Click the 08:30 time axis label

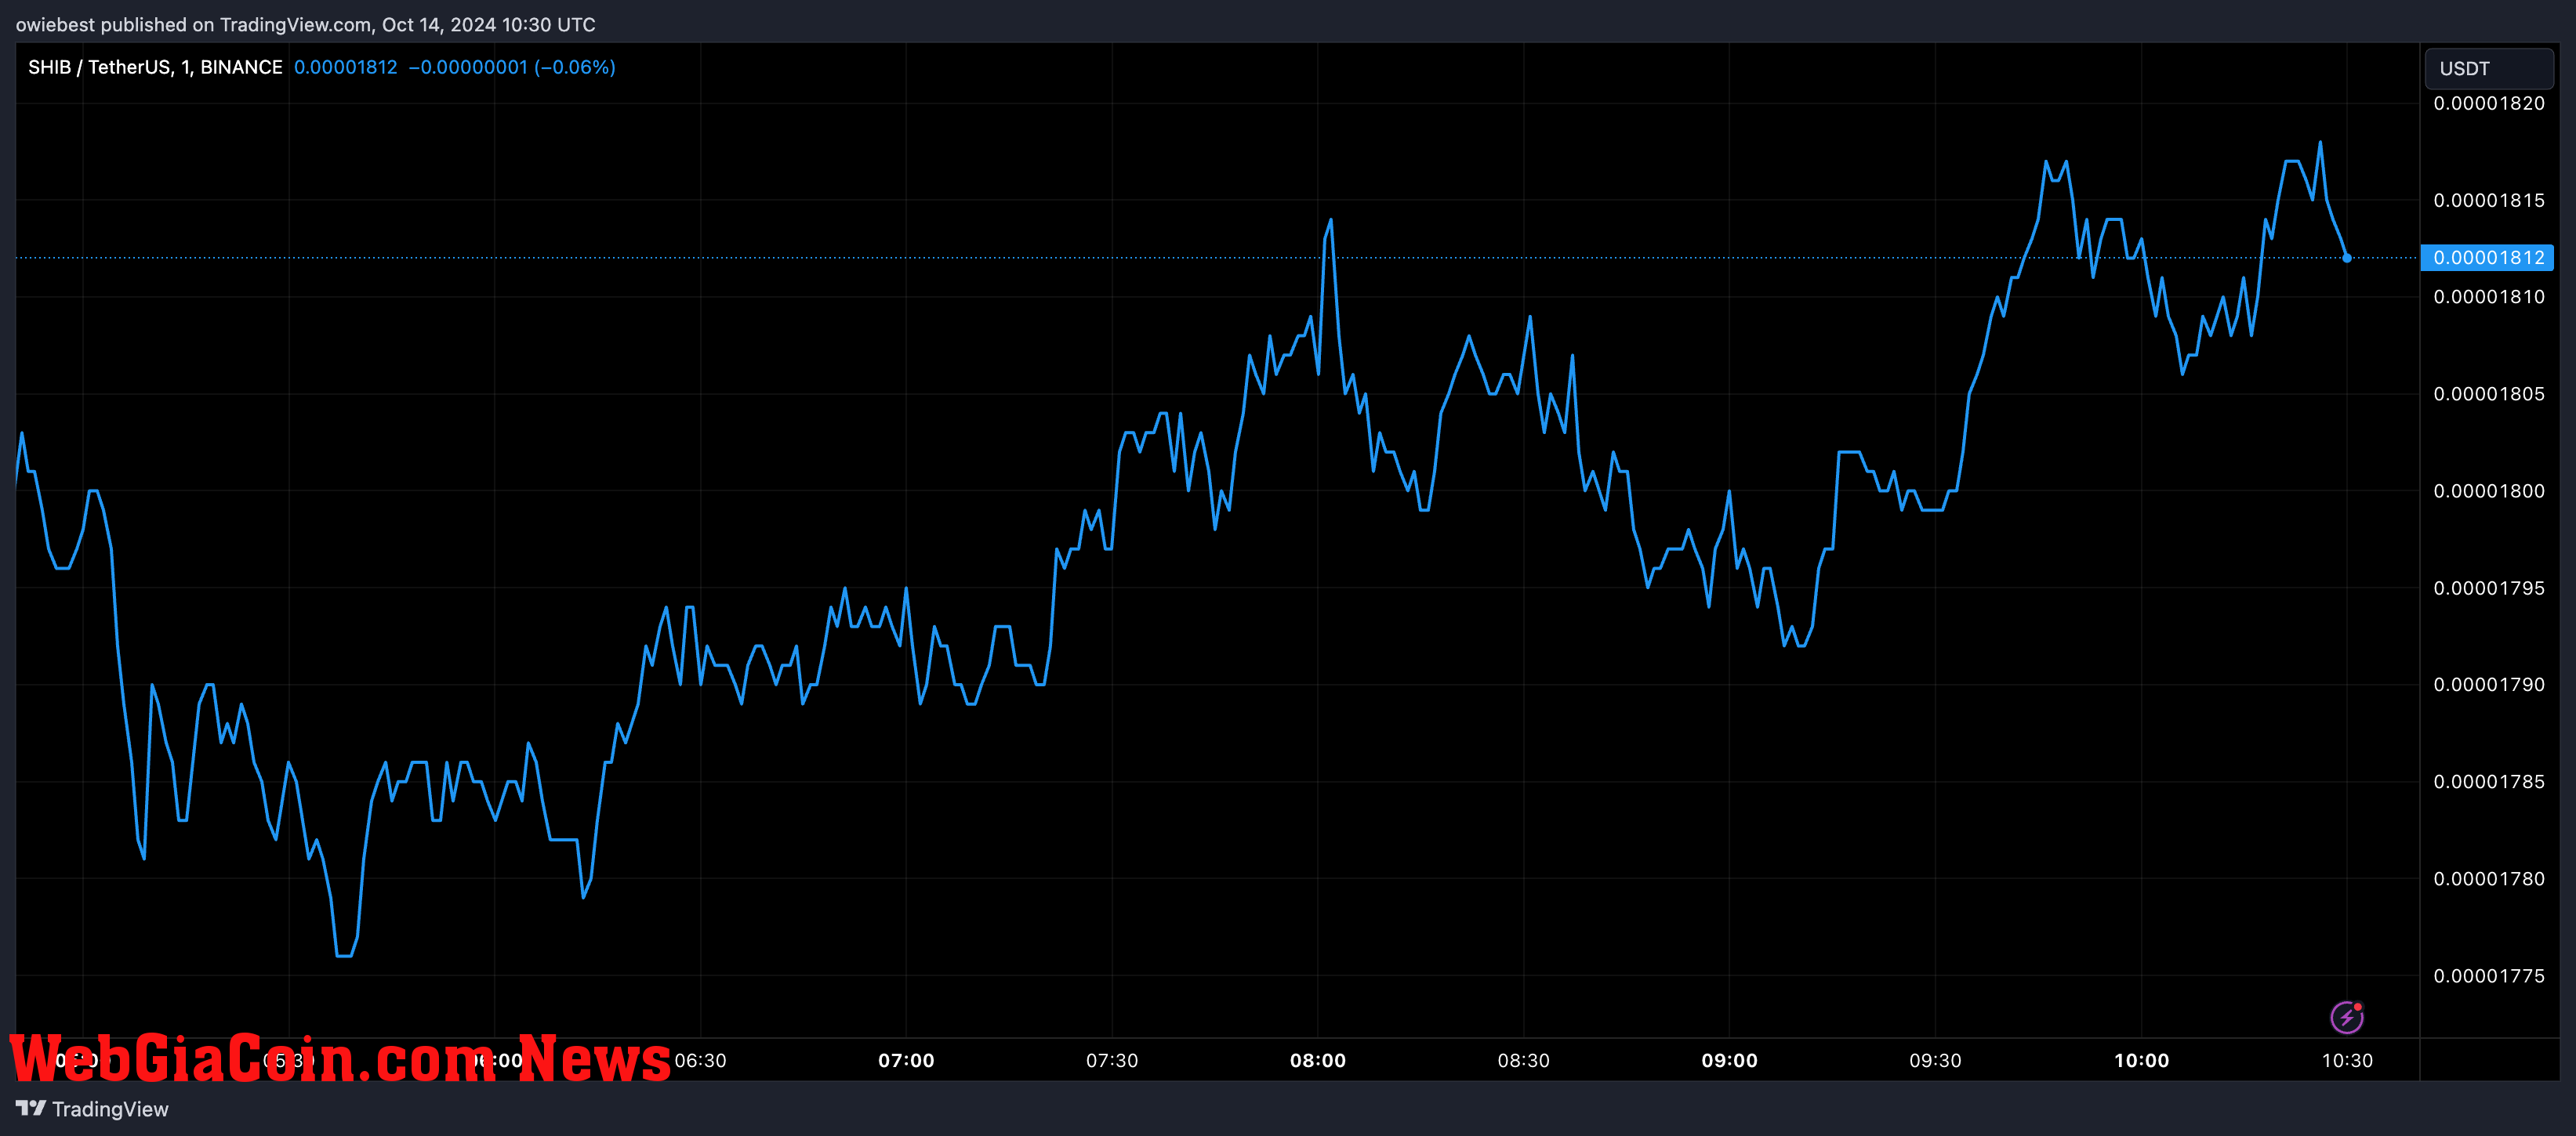pos(1523,1060)
